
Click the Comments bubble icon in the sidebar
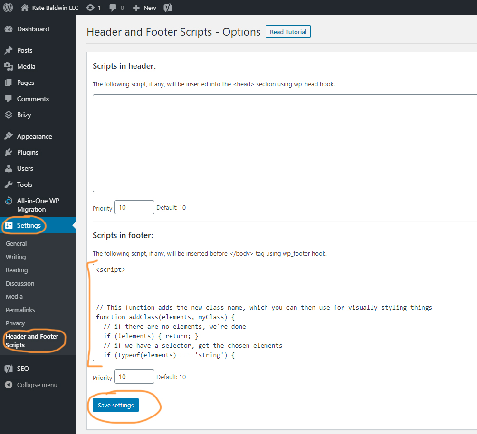click(x=9, y=99)
